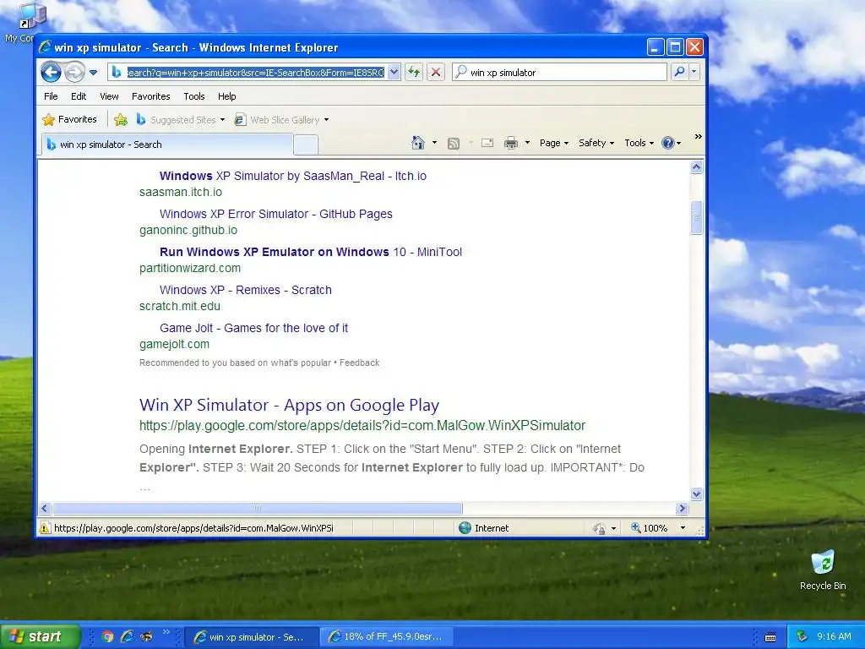Click the third Quick Launch icon

[x=146, y=636]
